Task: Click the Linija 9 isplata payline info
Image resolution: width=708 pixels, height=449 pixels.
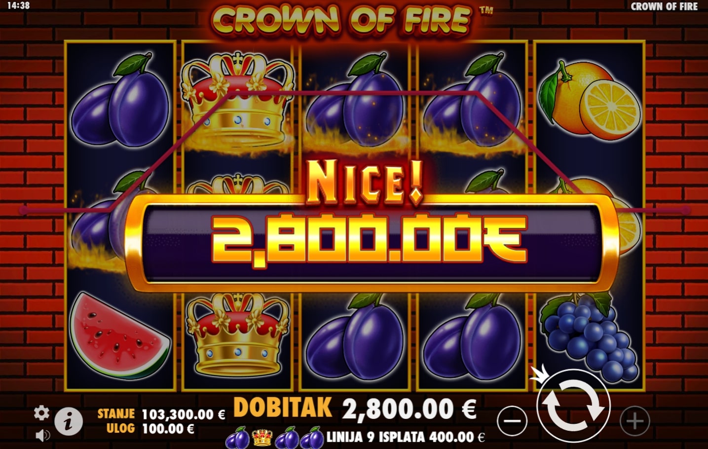Action: click(406, 437)
